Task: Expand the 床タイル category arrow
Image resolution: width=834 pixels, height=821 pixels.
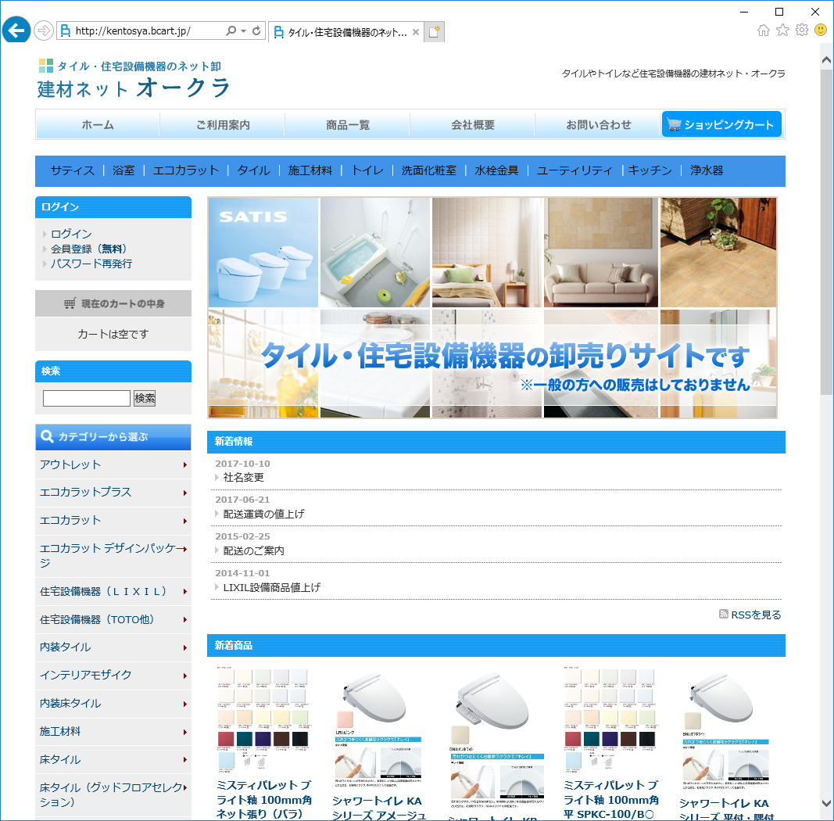Action: point(185,760)
